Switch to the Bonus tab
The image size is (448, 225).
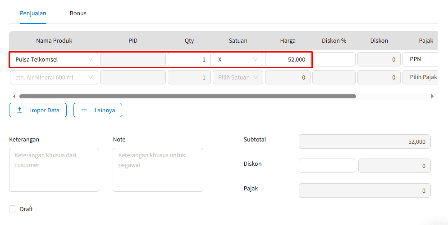pyautogui.click(x=78, y=13)
